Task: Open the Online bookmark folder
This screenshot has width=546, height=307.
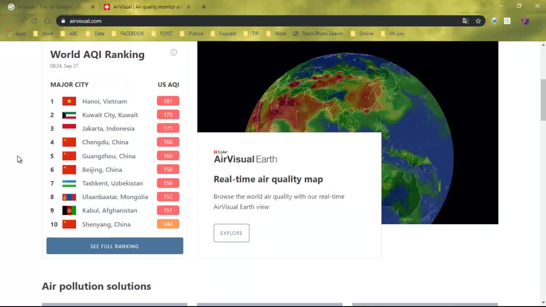Action: [x=362, y=34]
